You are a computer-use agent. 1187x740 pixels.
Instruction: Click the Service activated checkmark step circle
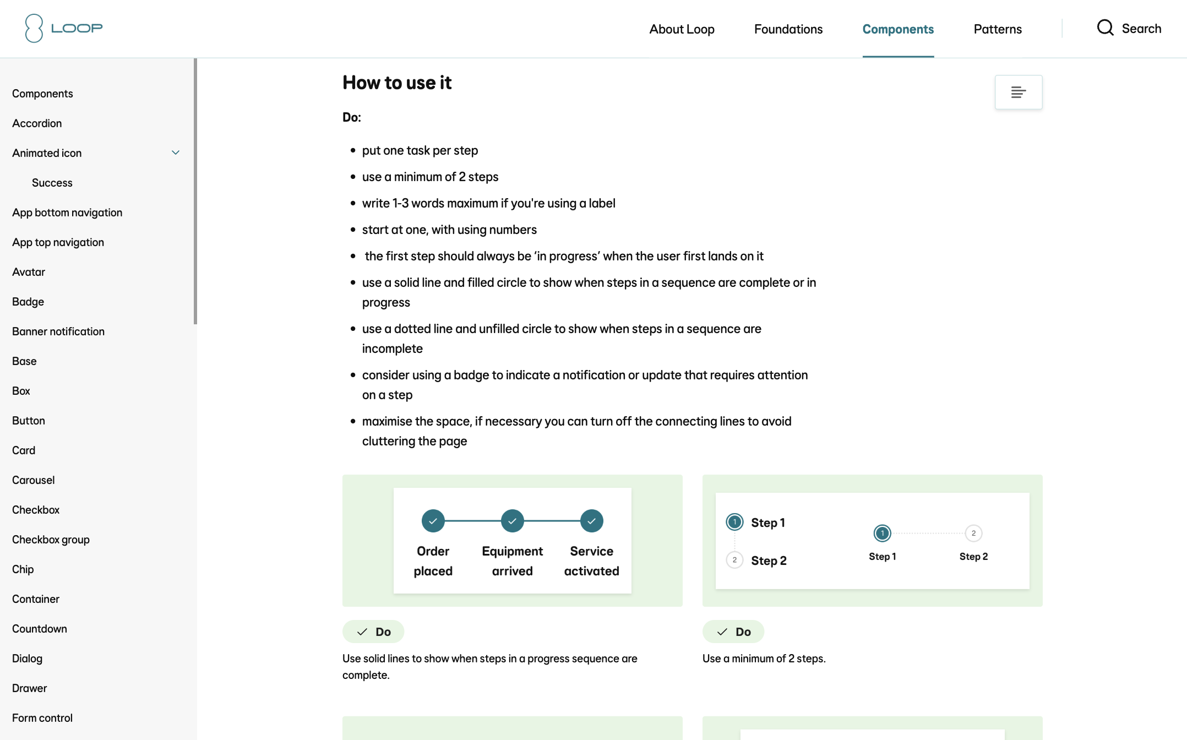click(592, 521)
